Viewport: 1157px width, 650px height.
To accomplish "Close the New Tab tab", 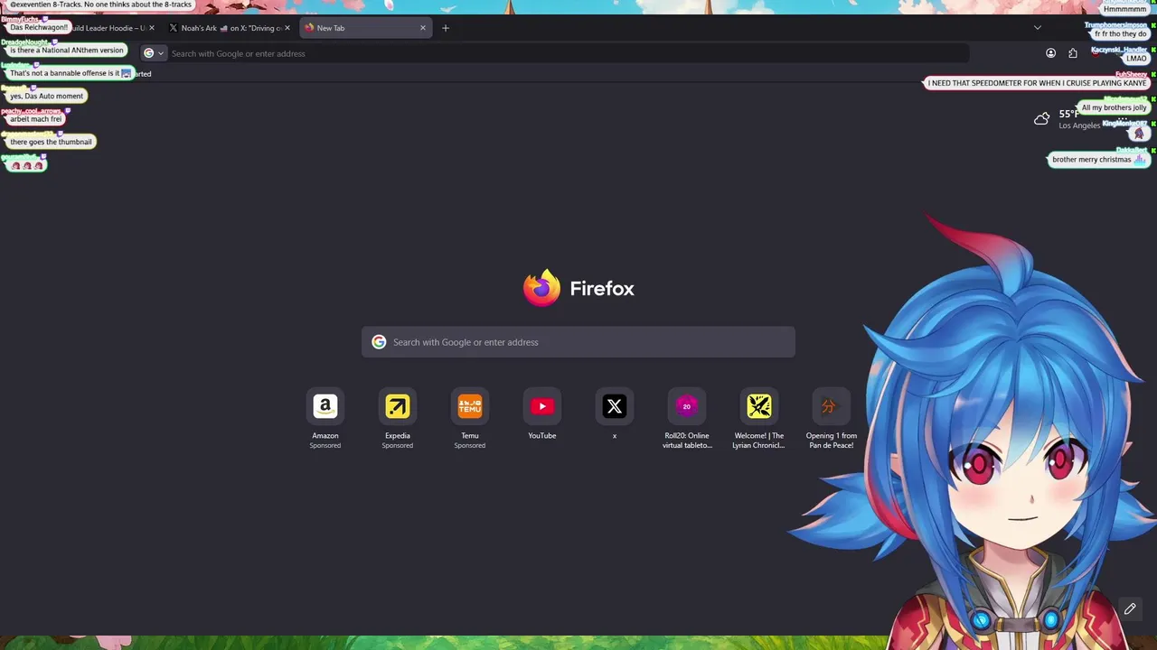I will pos(422,28).
